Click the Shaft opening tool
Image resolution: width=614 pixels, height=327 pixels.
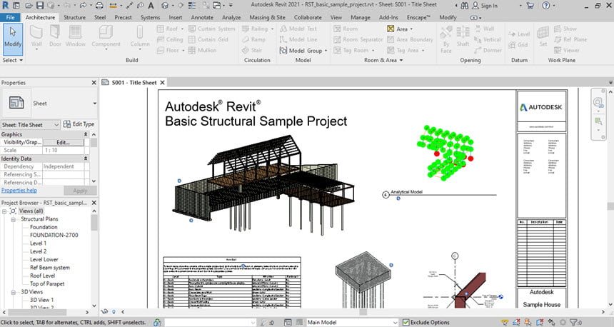click(x=463, y=36)
